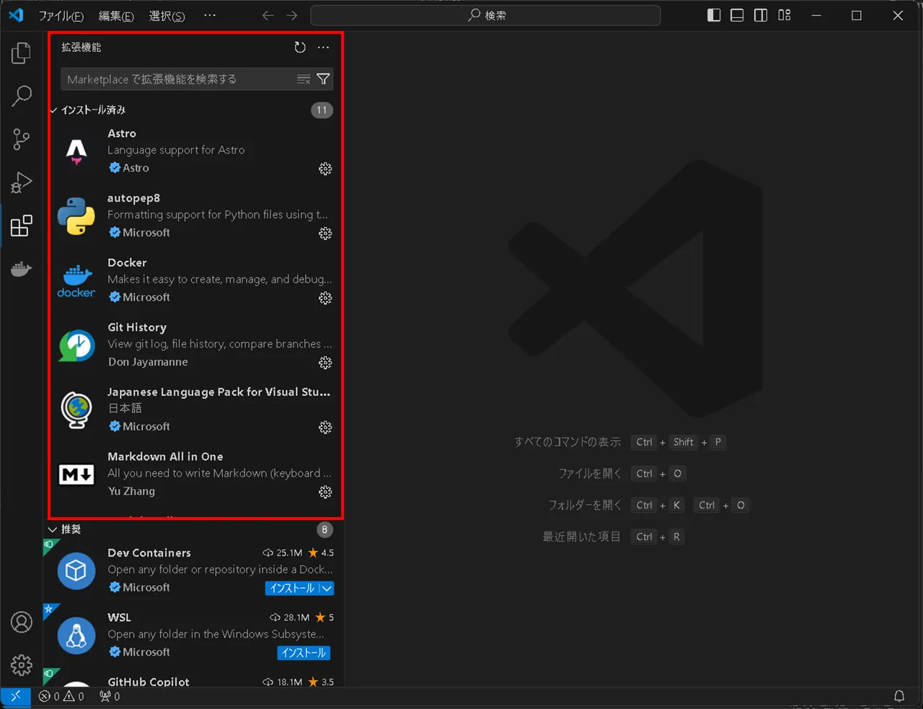Install the WSL extension
This screenshot has height=709, width=923.
point(304,653)
